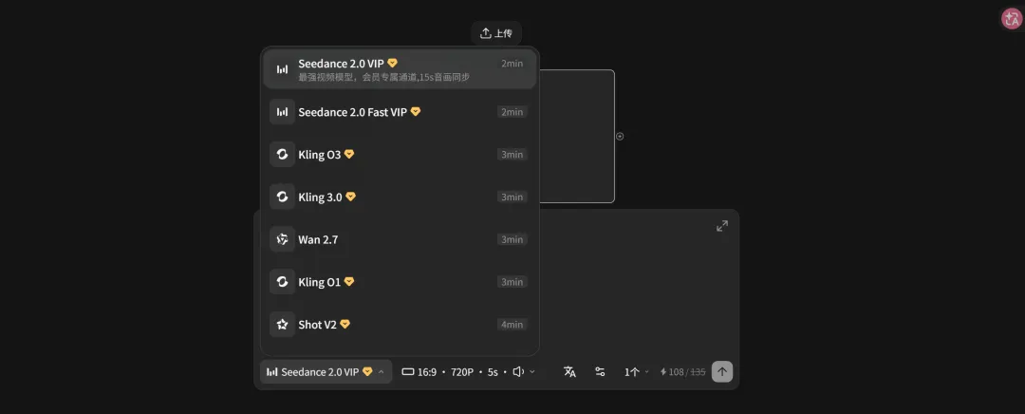
Task: Select Shot V2 model entry
Action: [400, 325]
